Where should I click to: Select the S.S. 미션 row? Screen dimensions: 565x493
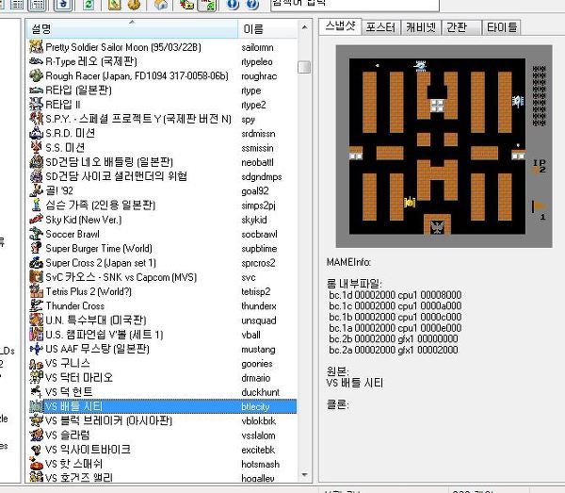(162, 147)
